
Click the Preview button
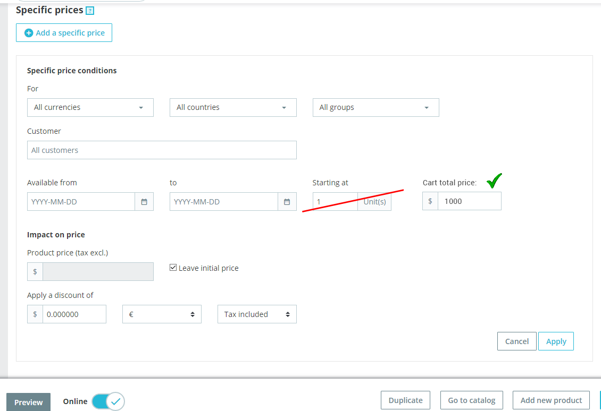[x=28, y=402]
